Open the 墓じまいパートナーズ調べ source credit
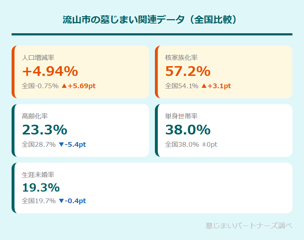The width and height of the screenshot is (304, 240). [249, 226]
